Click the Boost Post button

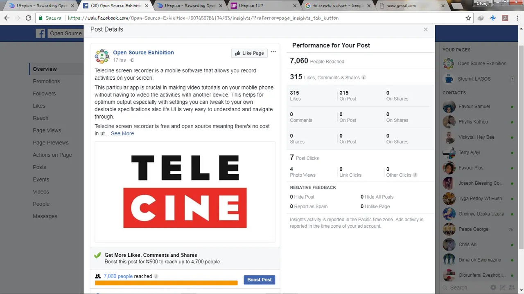pyautogui.click(x=260, y=280)
